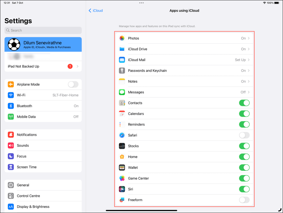Click the Sounds speaker icon
Image resolution: width=283 pixels, height=213 pixels.
tap(11, 146)
